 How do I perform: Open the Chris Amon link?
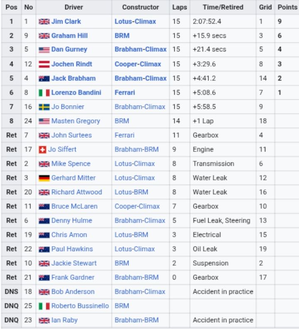tap(69, 235)
